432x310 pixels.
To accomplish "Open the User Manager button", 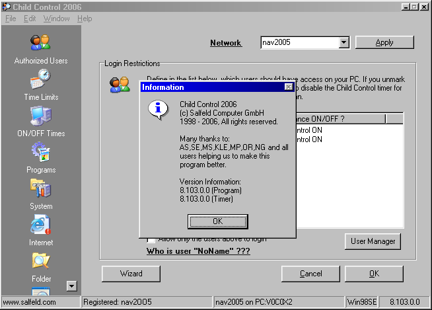I will pyautogui.click(x=373, y=241).
